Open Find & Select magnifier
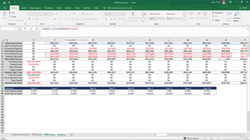 (x=237, y=16)
